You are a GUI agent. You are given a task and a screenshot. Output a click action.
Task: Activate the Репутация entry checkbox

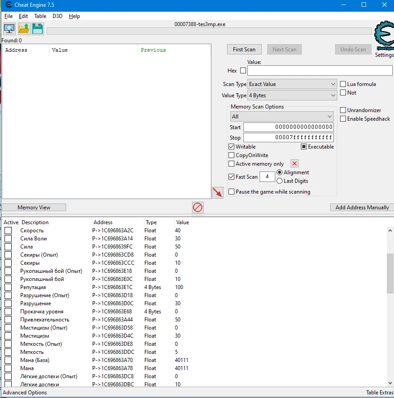coord(8,287)
